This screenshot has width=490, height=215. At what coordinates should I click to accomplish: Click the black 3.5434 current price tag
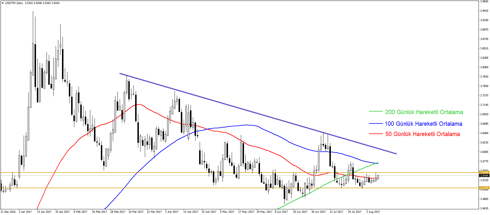point(484,176)
